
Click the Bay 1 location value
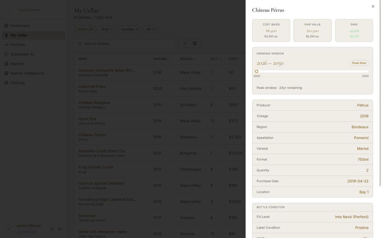click(364, 192)
